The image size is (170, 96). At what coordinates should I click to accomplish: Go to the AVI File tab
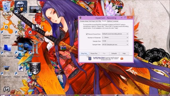pyautogui.click(x=98, y=21)
